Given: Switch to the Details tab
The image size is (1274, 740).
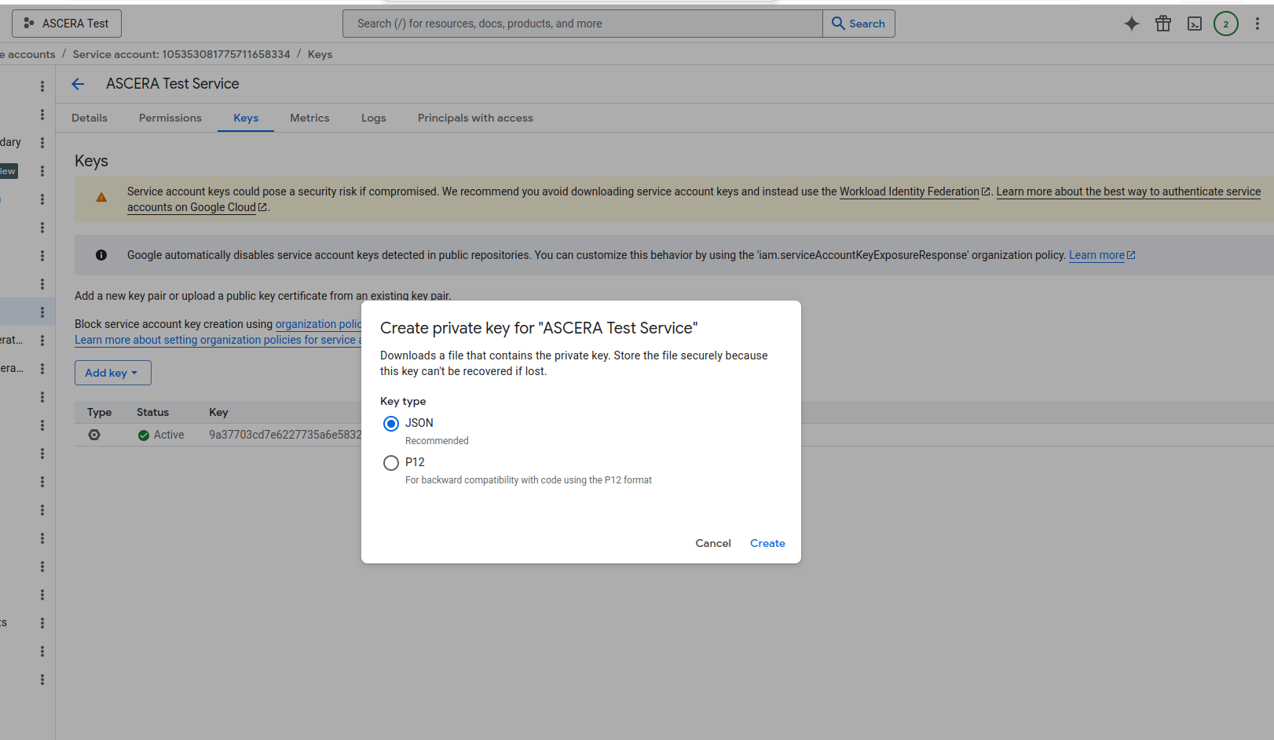Looking at the screenshot, I should click(x=90, y=118).
